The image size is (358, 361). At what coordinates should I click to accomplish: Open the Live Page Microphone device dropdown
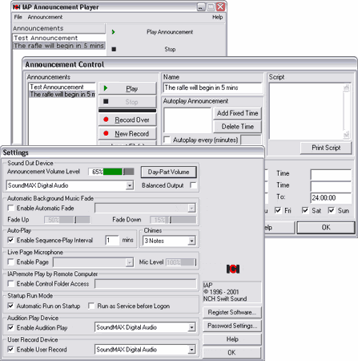coord(129,262)
